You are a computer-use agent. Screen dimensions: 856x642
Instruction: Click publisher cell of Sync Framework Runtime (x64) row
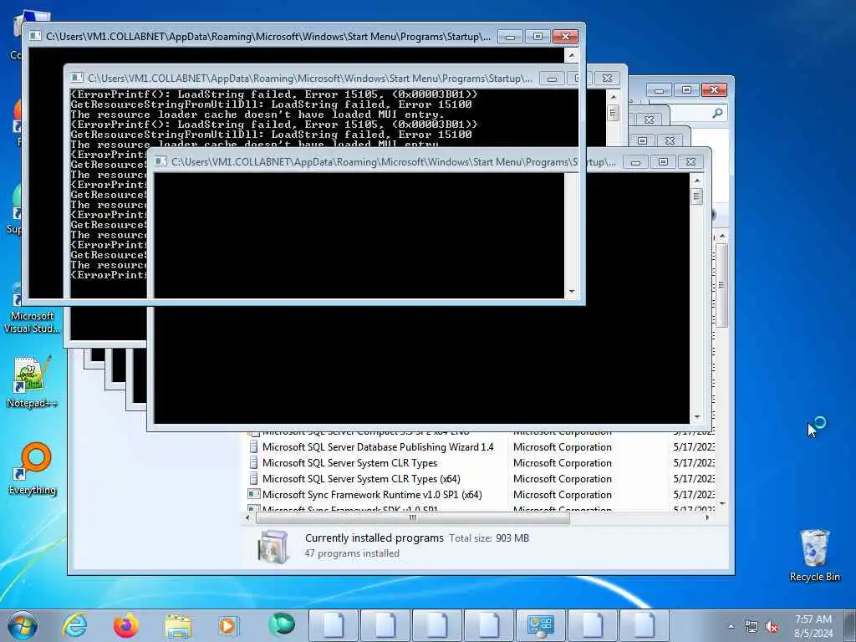point(563,494)
